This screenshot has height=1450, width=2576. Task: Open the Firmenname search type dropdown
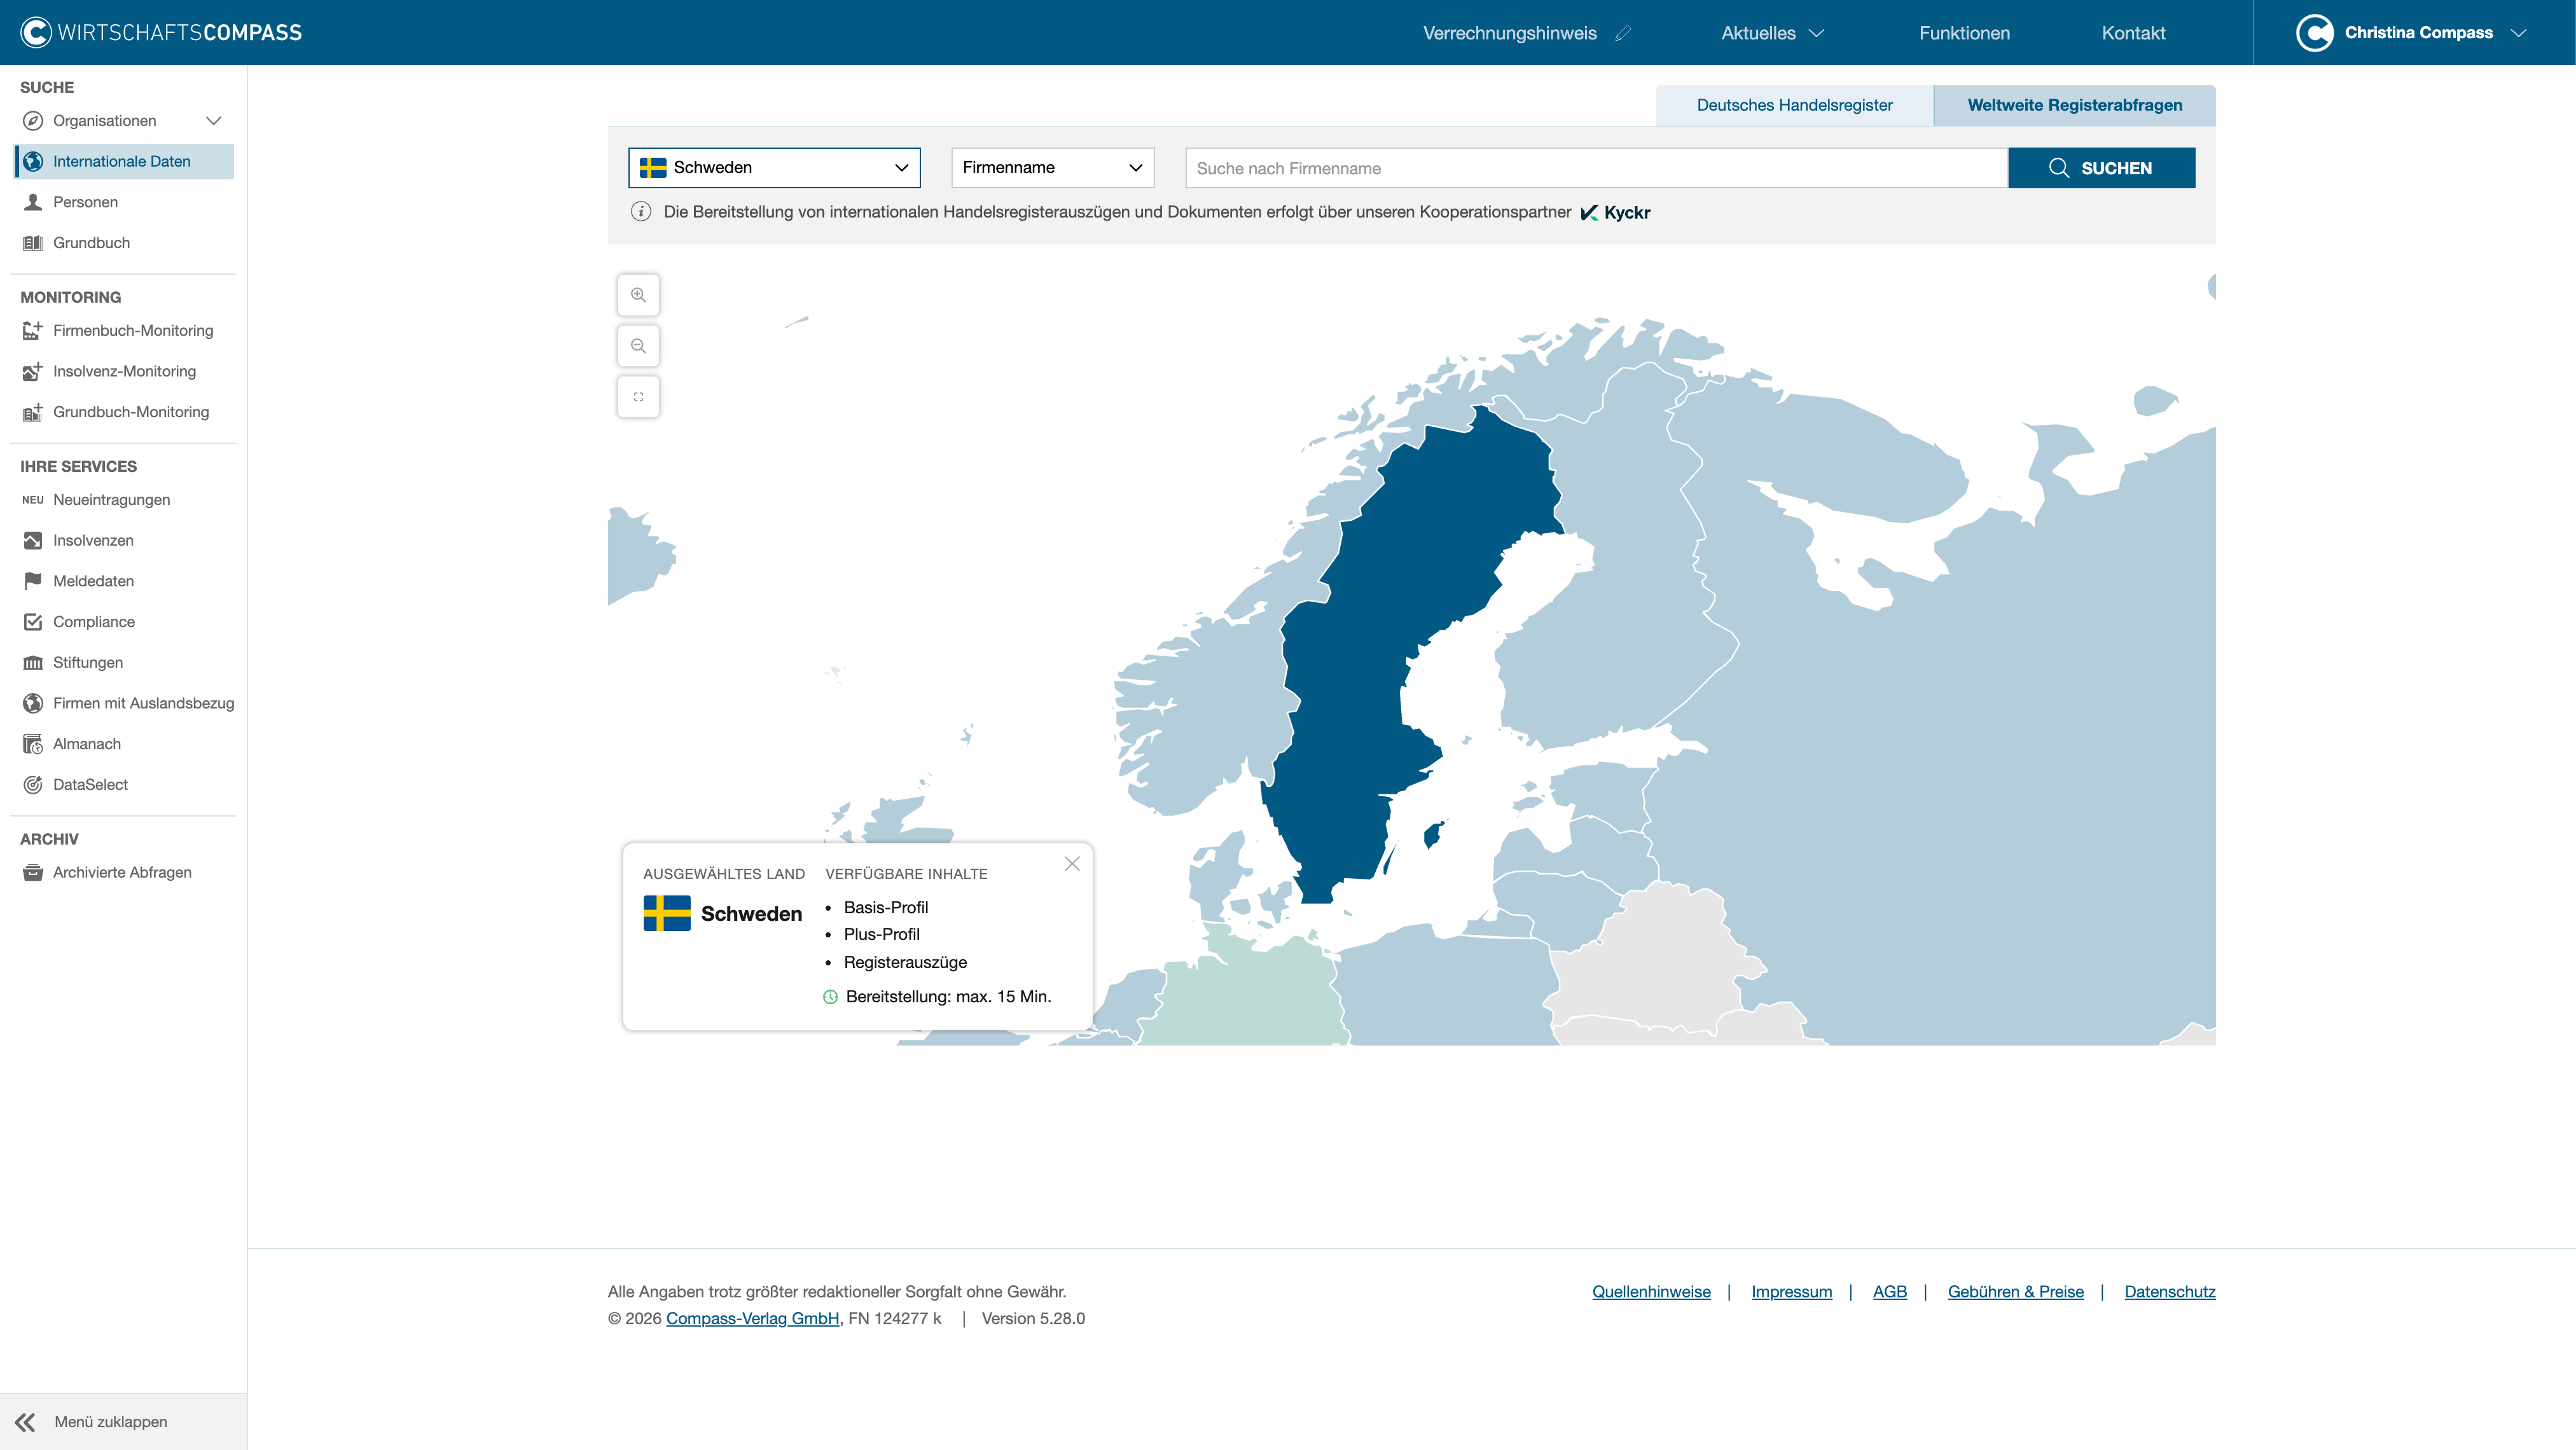[1053, 168]
